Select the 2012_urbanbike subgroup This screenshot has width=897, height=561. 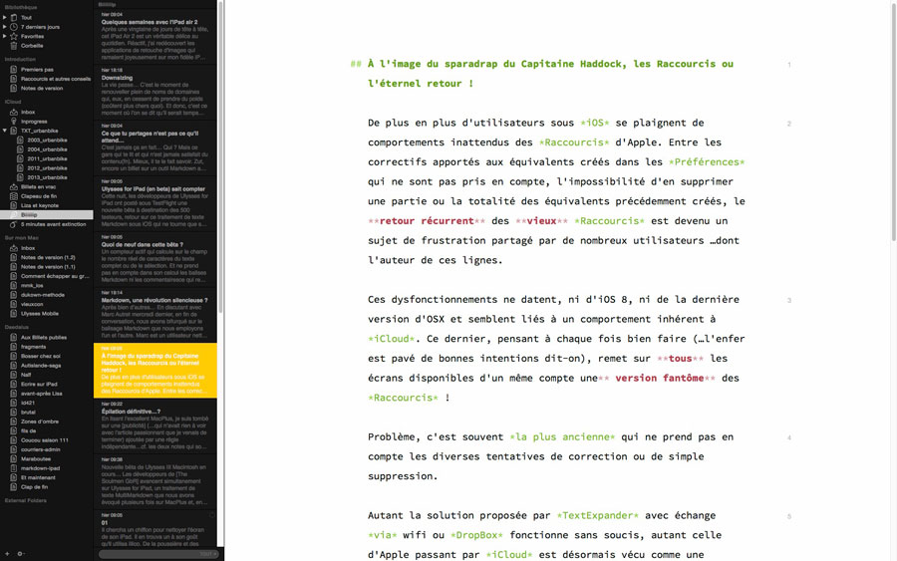click(48, 168)
